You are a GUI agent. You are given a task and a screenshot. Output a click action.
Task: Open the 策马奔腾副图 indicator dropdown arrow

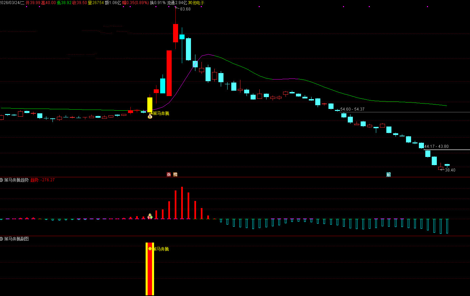[2, 239]
